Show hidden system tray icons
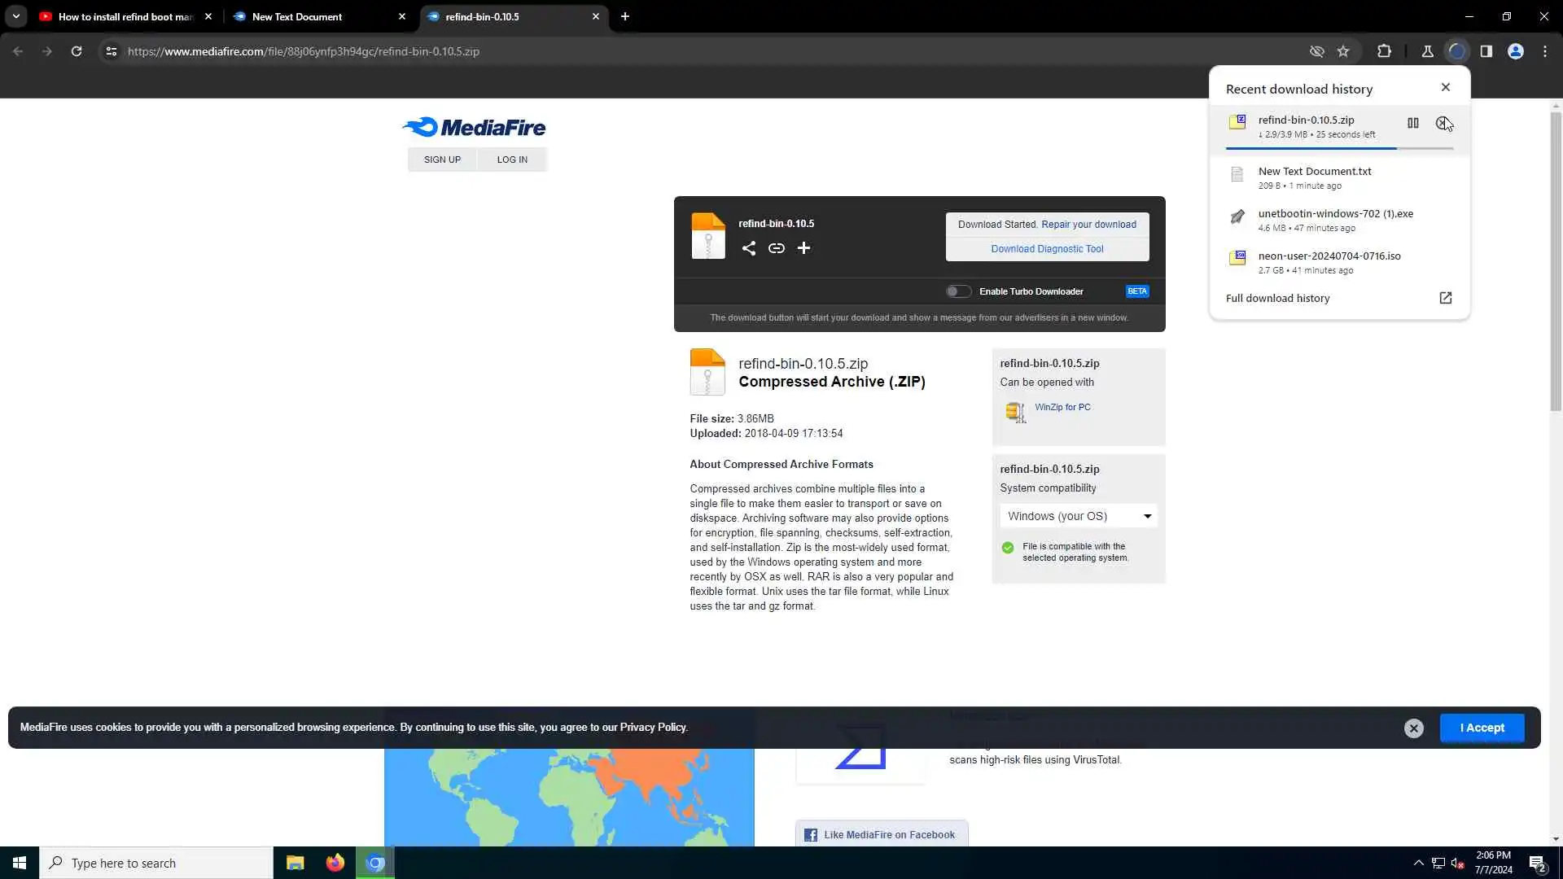The height and width of the screenshot is (879, 1563). (x=1418, y=863)
